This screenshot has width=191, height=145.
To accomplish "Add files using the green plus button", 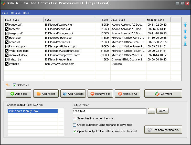I will click(18, 94).
